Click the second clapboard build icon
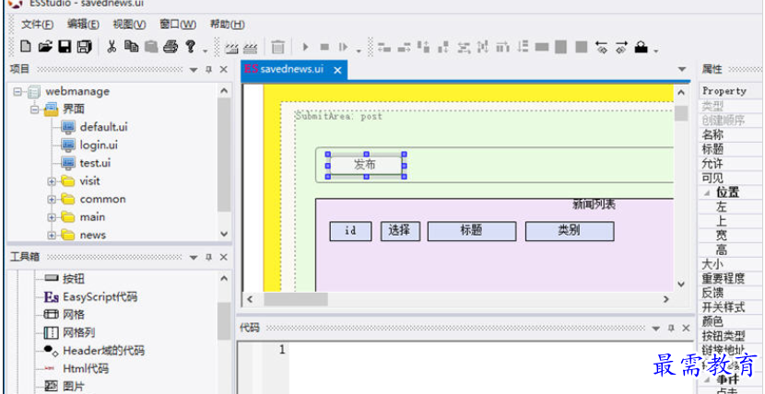Image resolution: width=765 pixels, height=394 pixels. click(250, 48)
